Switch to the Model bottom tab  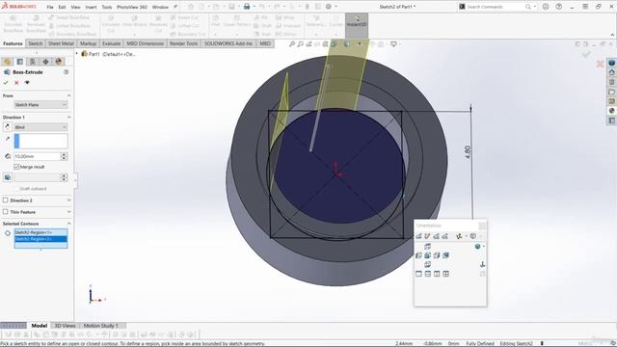39,326
